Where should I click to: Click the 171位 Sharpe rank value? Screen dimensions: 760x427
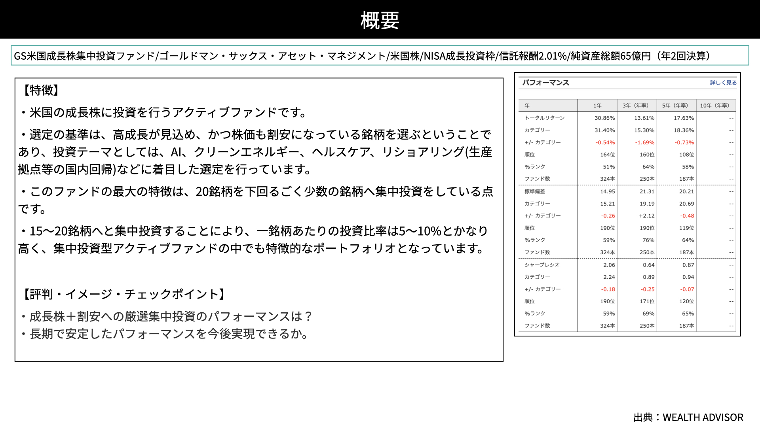click(647, 301)
